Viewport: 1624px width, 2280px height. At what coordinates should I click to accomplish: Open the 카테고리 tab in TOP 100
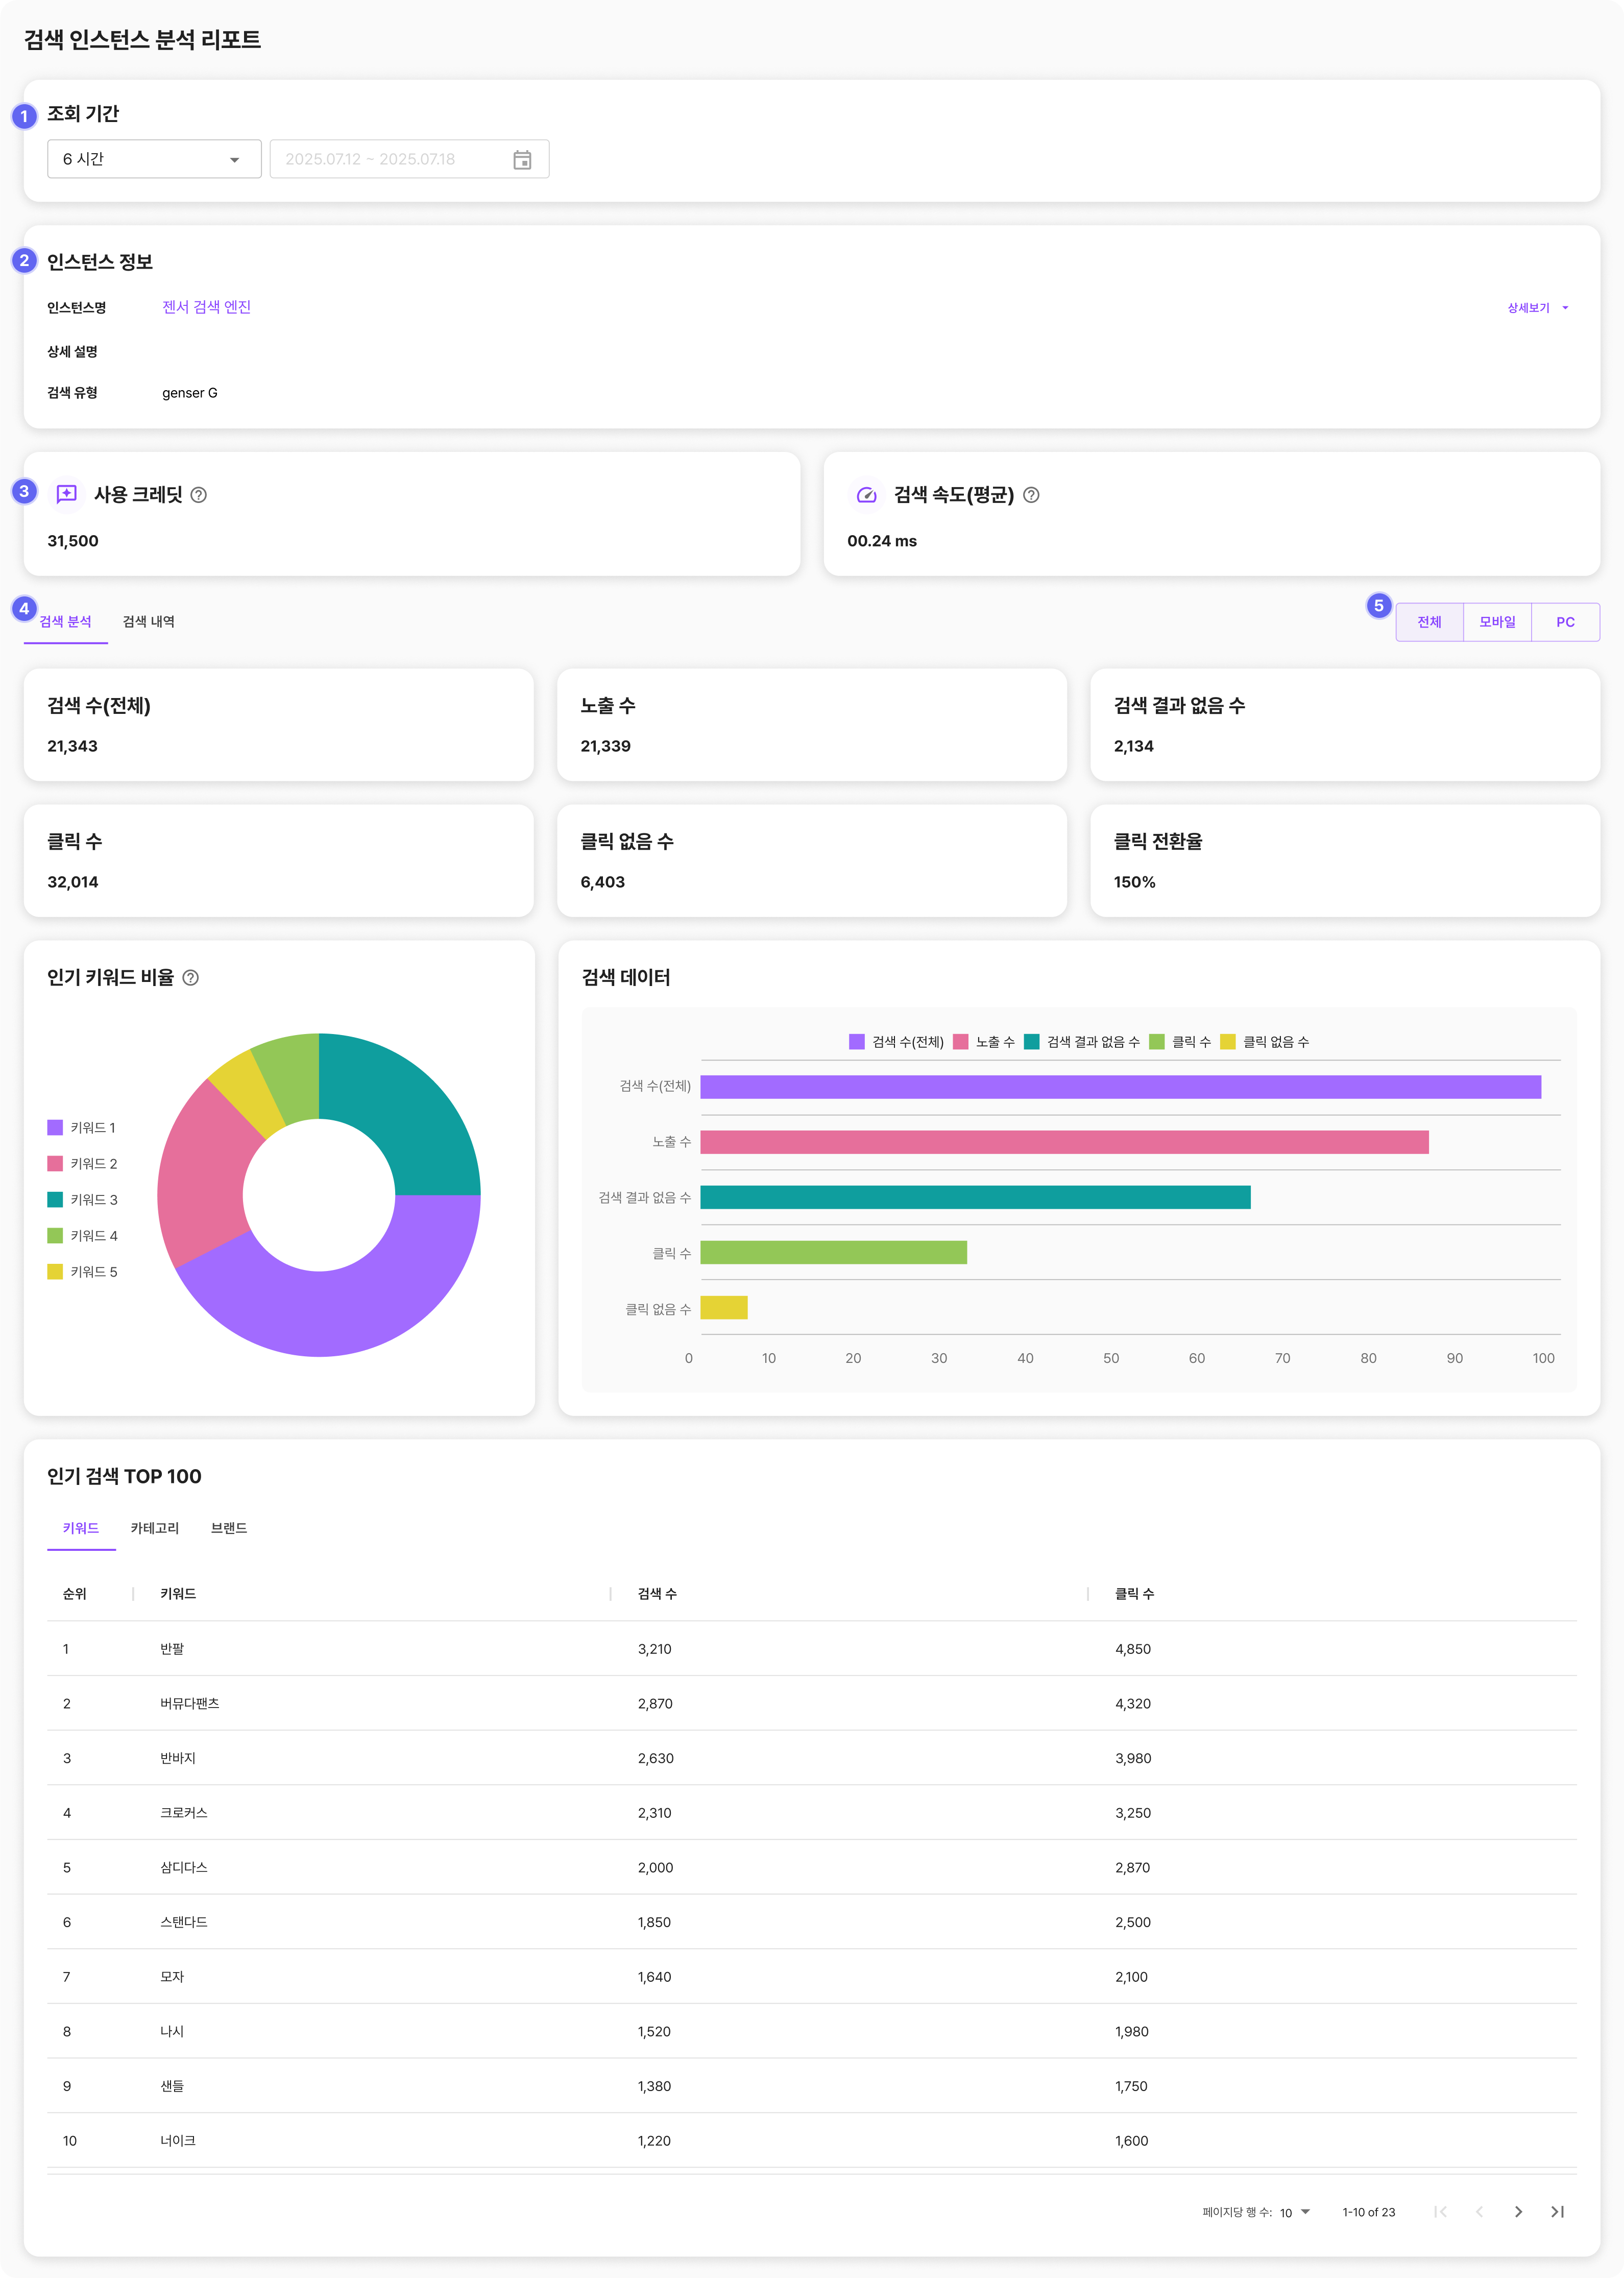click(x=155, y=1528)
